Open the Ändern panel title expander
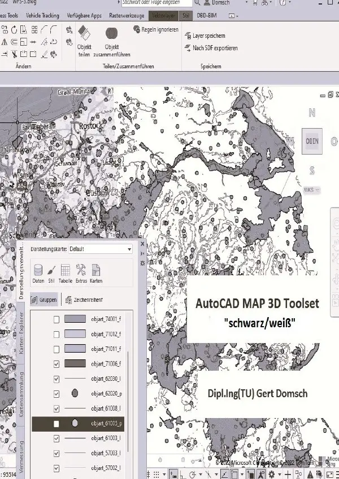The width and height of the screenshot is (339, 479). (x=24, y=66)
